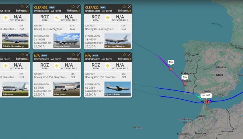
Task: Open the KC-46A photo by Santiago Blánquez
Action: [118, 40]
